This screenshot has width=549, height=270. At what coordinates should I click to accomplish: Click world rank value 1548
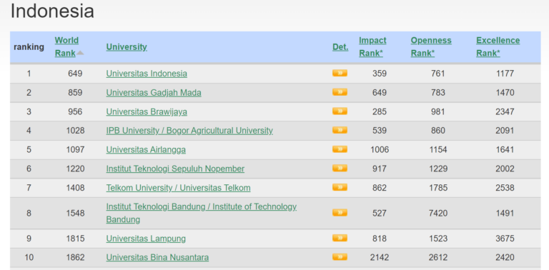[75, 213]
